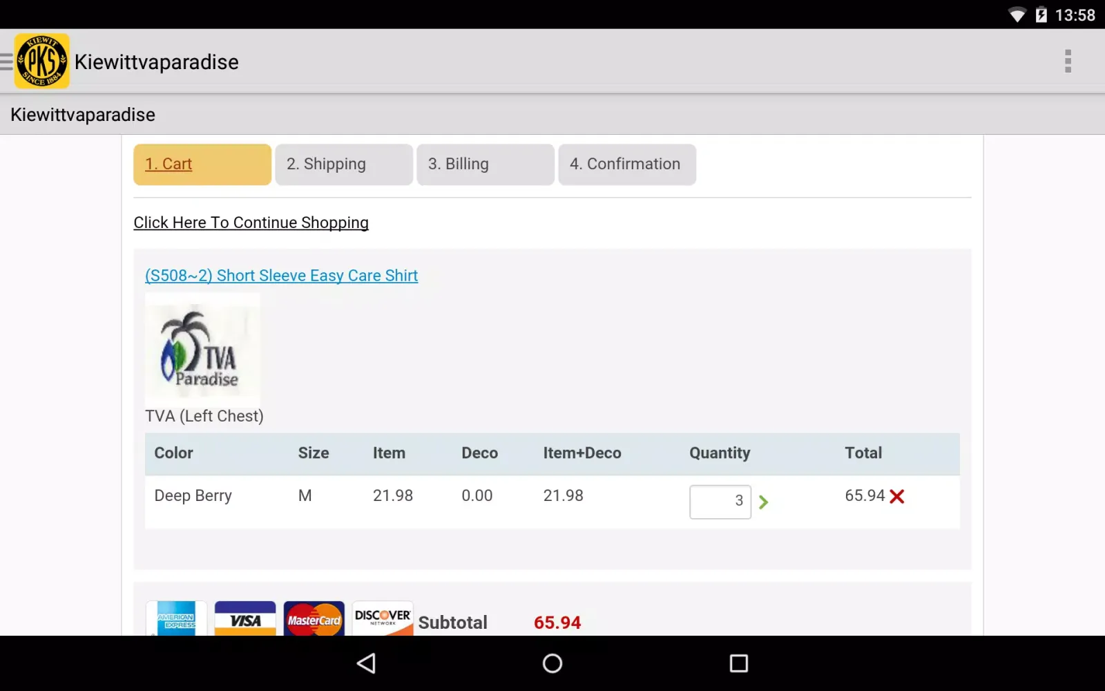
Task: Click the quantity input field
Action: [x=720, y=502]
